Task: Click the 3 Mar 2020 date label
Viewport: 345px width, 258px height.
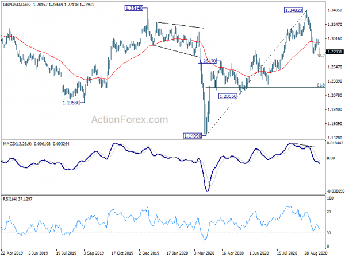Action: coord(204,253)
